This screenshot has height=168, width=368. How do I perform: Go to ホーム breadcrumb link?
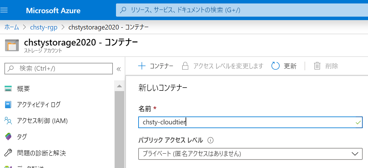12,27
